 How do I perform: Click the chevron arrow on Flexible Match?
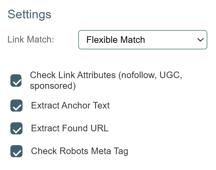click(200, 40)
